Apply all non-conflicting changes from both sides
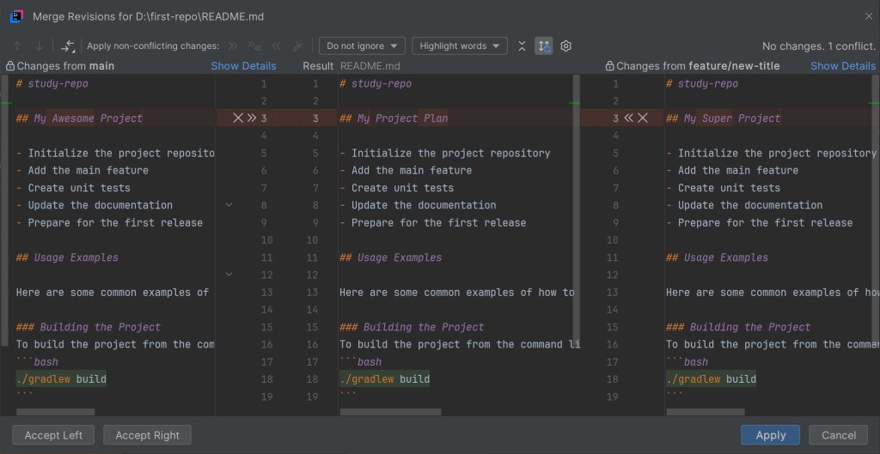This screenshot has height=454, width=880. 254,46
